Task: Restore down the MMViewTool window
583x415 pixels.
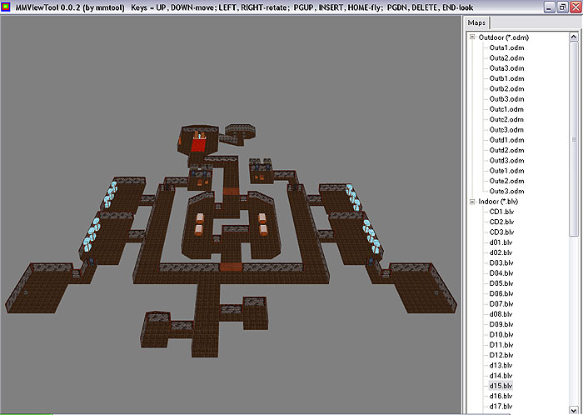Action: (x=563, y=7)
